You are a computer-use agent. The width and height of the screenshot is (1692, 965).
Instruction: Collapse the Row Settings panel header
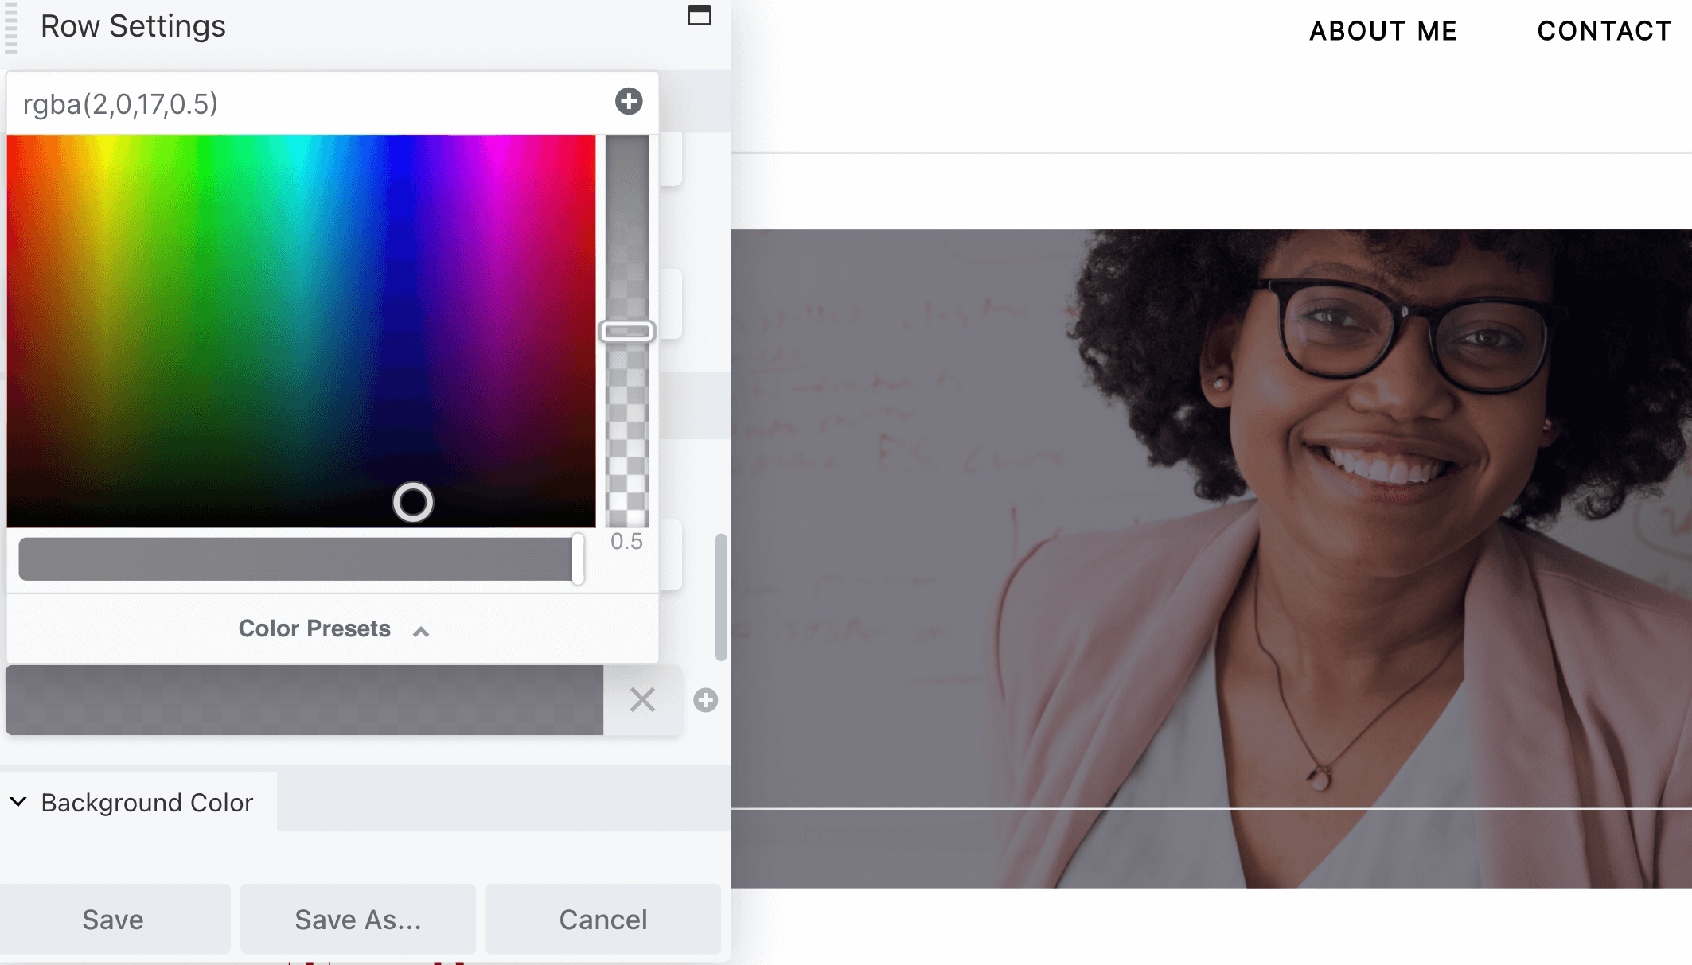point(700,14)
